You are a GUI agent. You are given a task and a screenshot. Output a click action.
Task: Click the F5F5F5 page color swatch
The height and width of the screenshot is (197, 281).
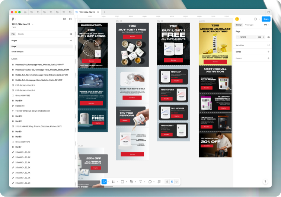[237, 37]
